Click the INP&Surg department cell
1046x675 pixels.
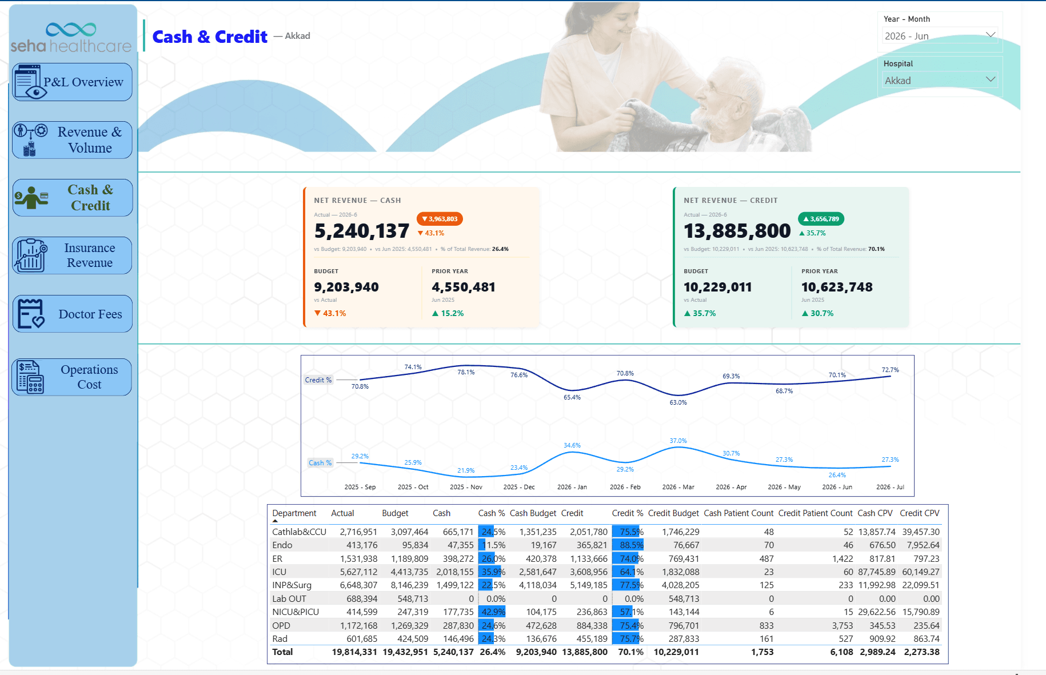(x=292, y=585)
